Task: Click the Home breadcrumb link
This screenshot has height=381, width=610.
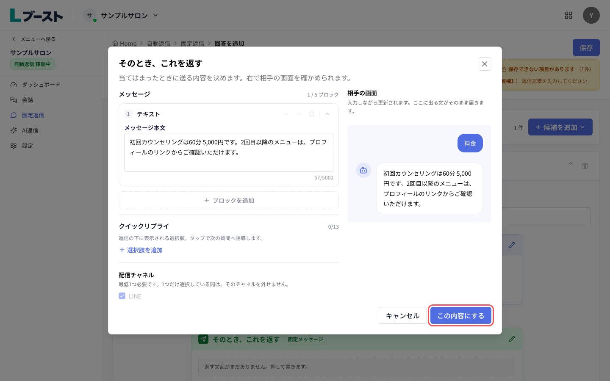Action: tap(125, 44)
